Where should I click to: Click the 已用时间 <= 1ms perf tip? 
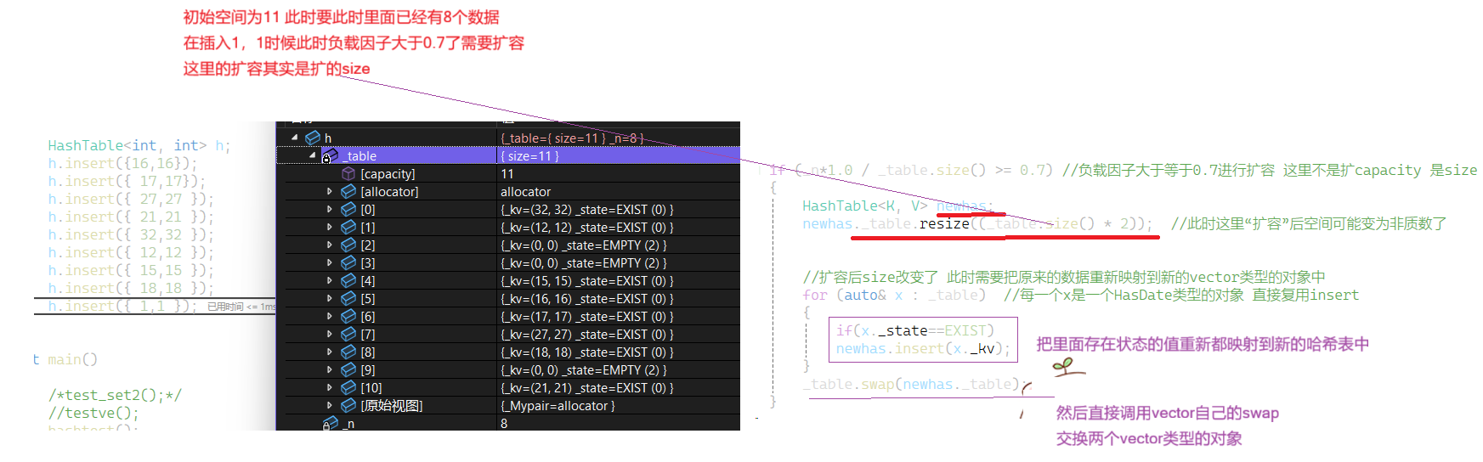[x=241, y=307]
